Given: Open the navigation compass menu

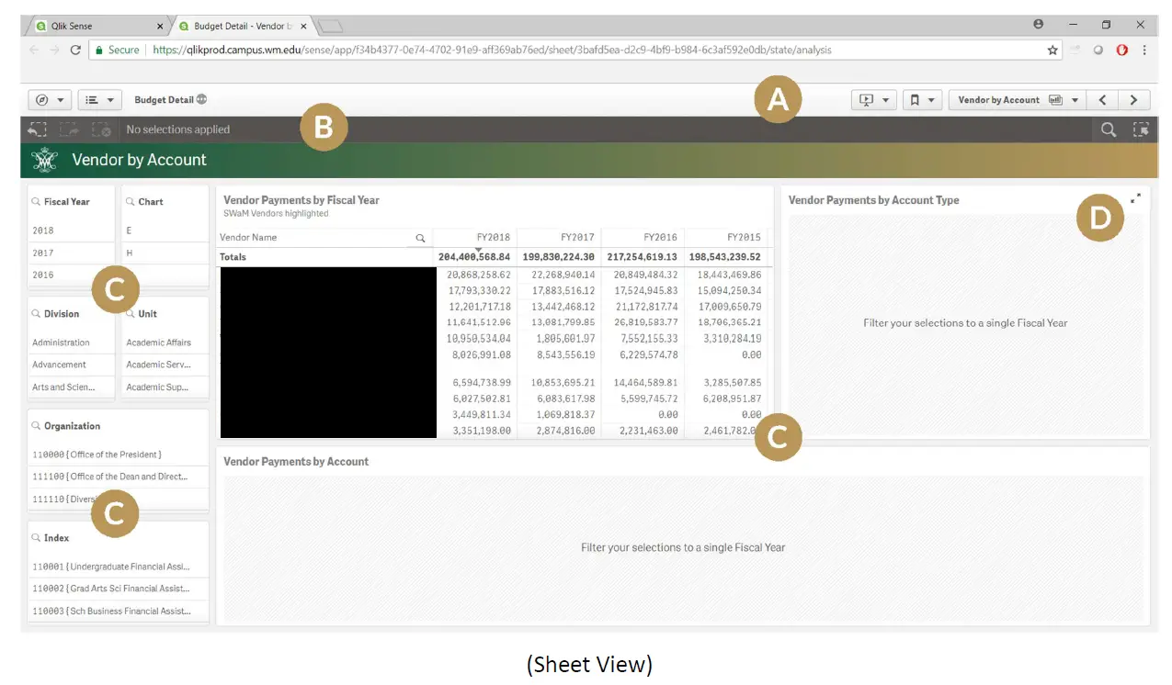Looking at the screenshot, I should pyautogui.click(x=50, y=100).
